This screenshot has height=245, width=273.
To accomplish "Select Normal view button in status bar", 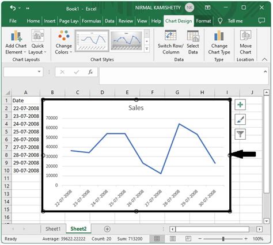I will 157,239.
